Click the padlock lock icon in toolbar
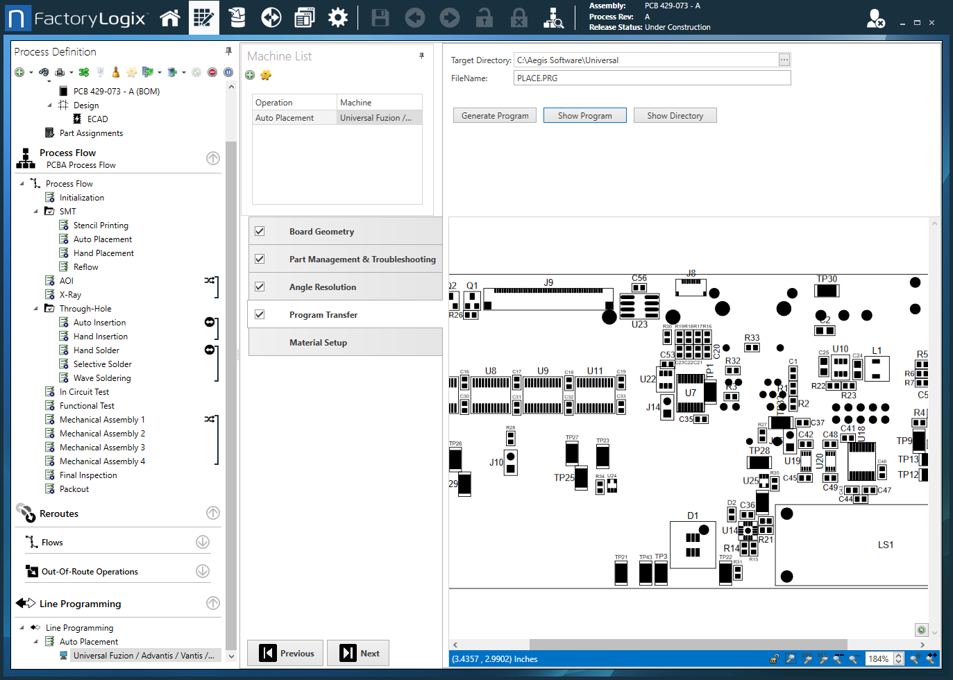This screenshot has width=953, height=680. click(x=518, y=18)
